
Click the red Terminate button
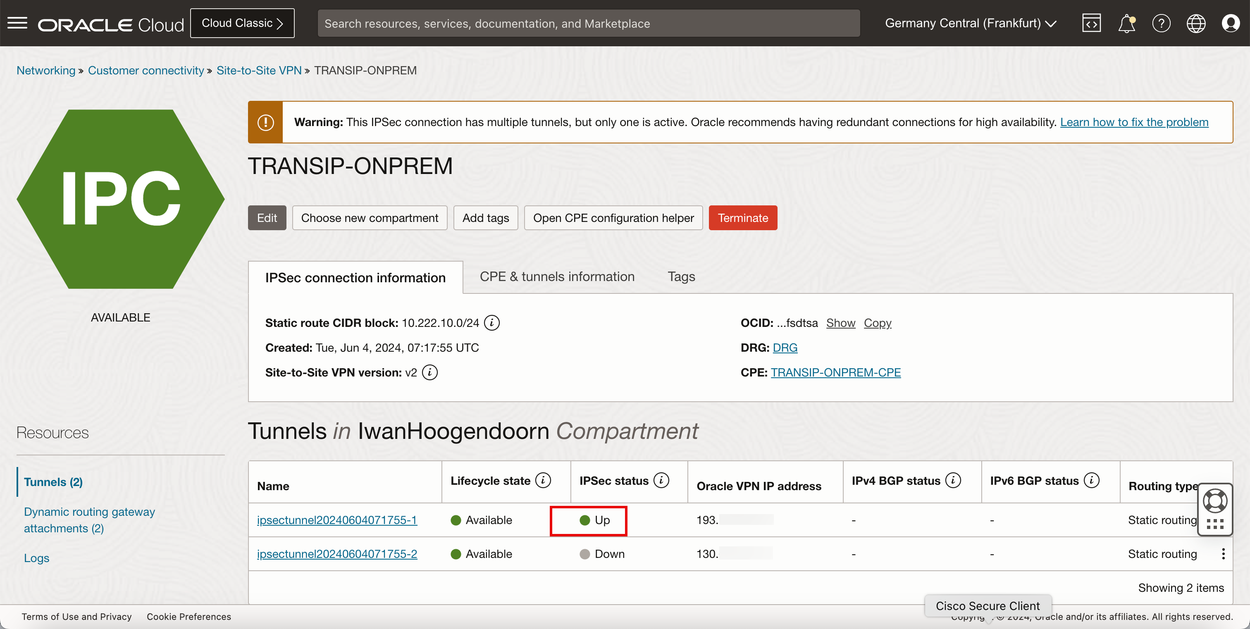pyautogui.click(x=742, y=218)
